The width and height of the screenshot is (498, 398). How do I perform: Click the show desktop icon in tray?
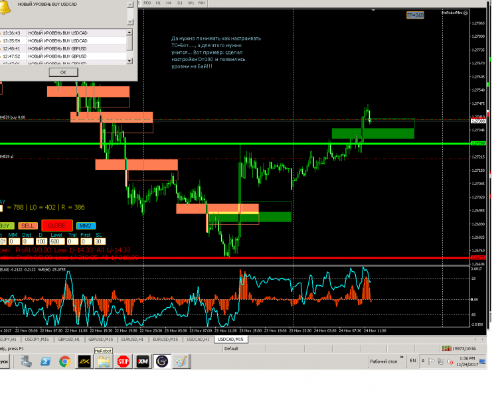click(483, 362)
